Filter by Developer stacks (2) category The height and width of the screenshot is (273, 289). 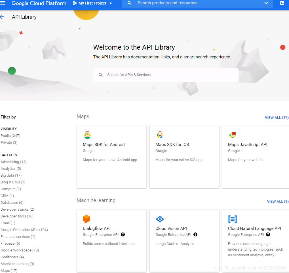(17, 209)
